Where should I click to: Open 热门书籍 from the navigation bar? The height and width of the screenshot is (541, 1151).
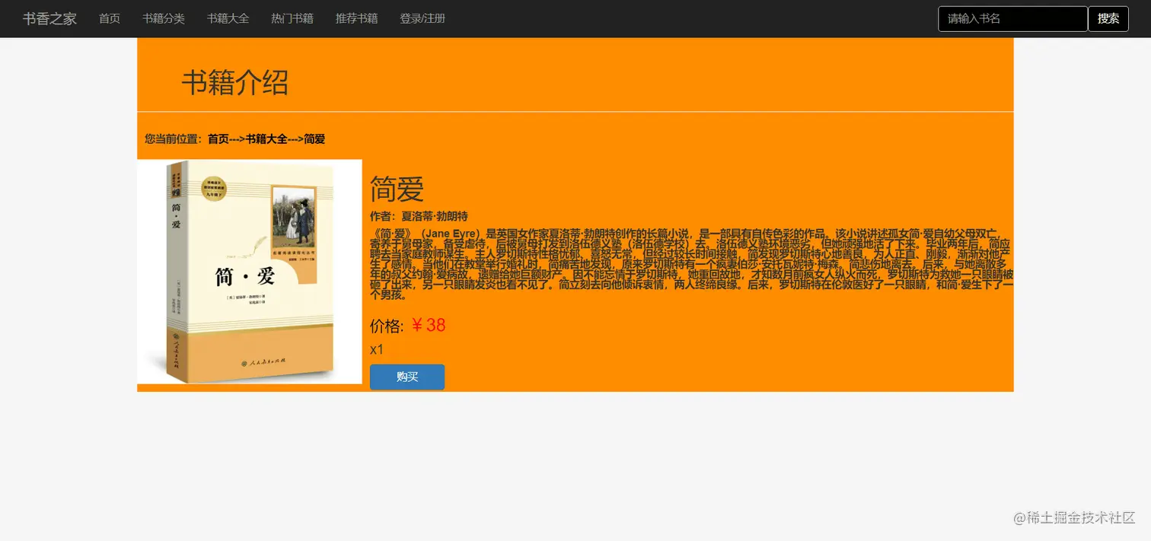point(292,18)
